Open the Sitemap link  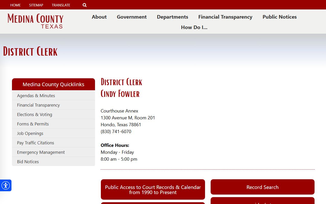36,5
